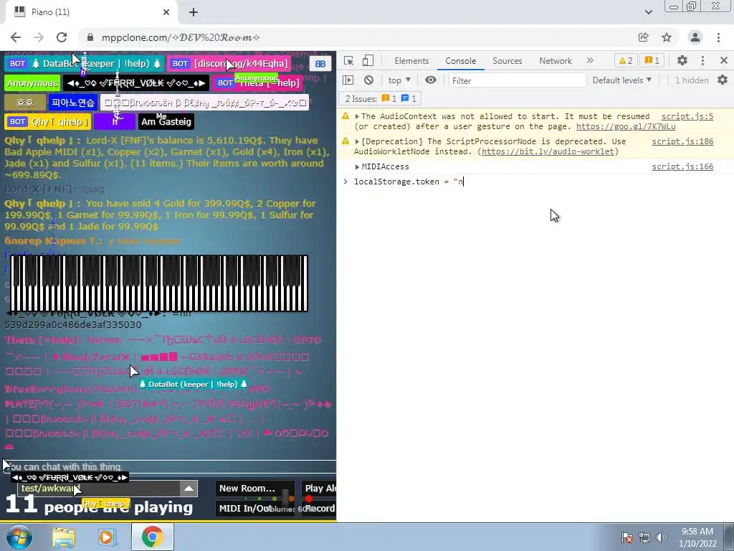Open the Windows Start menu
This screenshot has height=551, width=734.
(19, 537)
